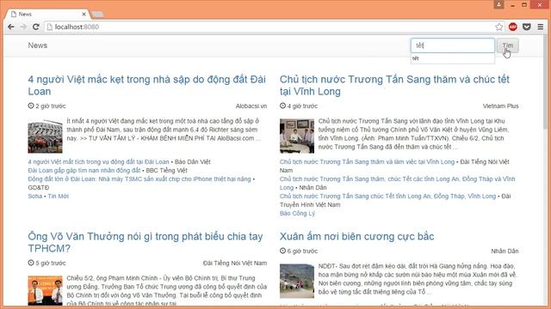Image resolution: width=551 pixels, height=309 pixels.
Task: Select the News browser tab
Action: click(48, 14)
